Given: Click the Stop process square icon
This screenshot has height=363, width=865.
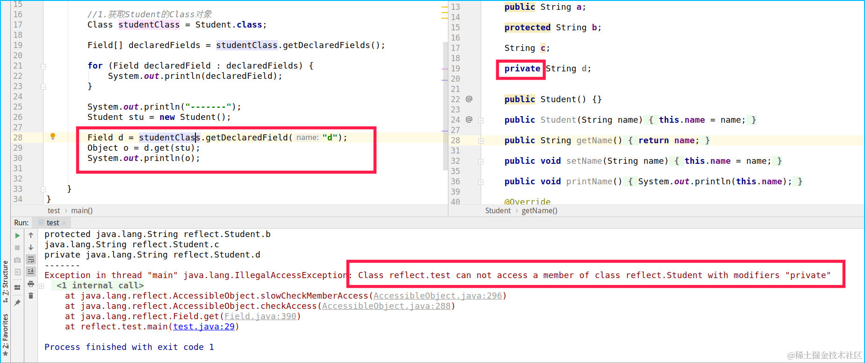Looking at the screenshot, I should [x=17, y=248].
